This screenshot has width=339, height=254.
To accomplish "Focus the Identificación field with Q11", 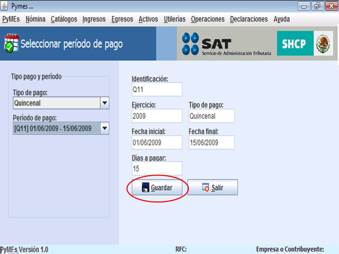I will tap(157, 89).
